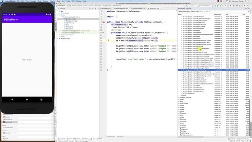Viewport: 252px width, 142px height.
Task: Open the VCS menu
Action: [73, 1]
